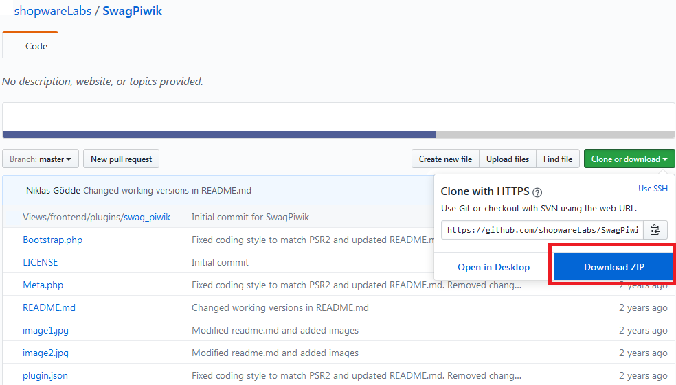Switch to Use SSH link
Image resolution: width=676 pixels, height=385 pixels.
653,189
